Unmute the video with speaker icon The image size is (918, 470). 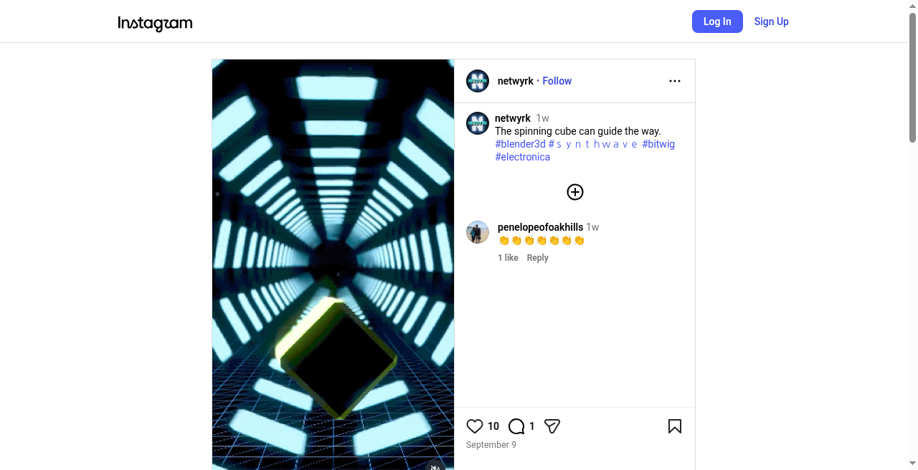(x=435, y=466)
